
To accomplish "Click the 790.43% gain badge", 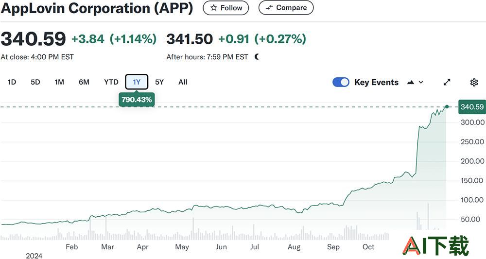I will pyautogui.click(x=137, y=100).
